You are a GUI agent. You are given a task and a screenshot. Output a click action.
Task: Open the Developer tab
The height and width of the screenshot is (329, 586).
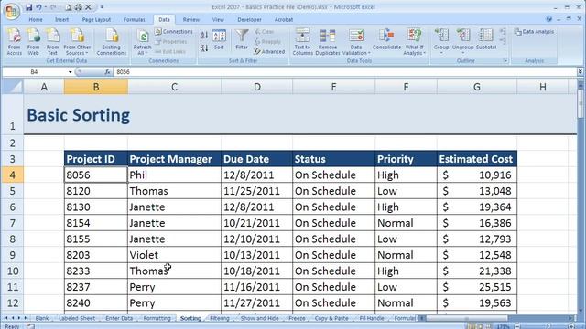pos(249,20)
